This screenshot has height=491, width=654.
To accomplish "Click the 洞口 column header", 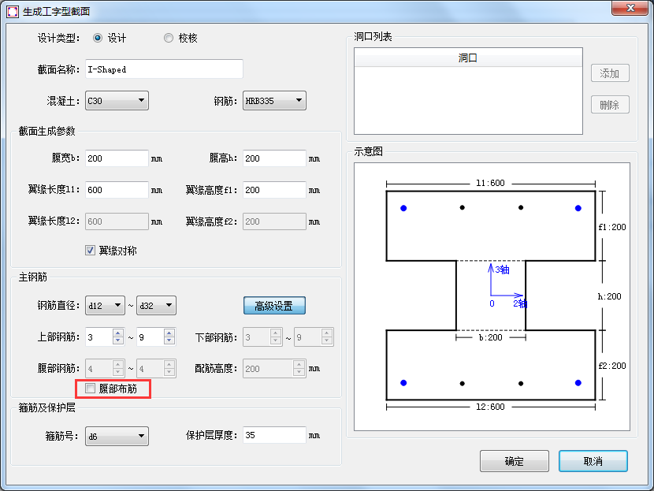I will (468, 58).
